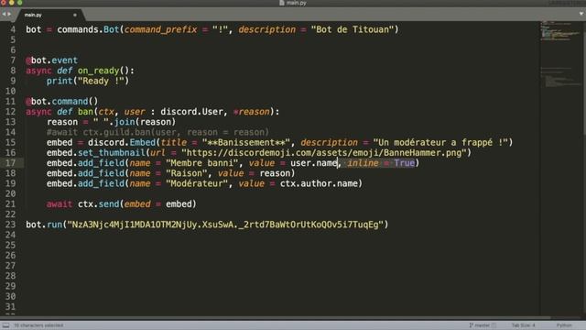Click the " ".join(reason) expression
This screenshot has width=586, height=330.
coord(135,122)
